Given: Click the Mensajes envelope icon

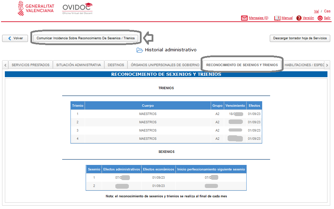Looking at the screenshot, I should click(x=244, y=18).
